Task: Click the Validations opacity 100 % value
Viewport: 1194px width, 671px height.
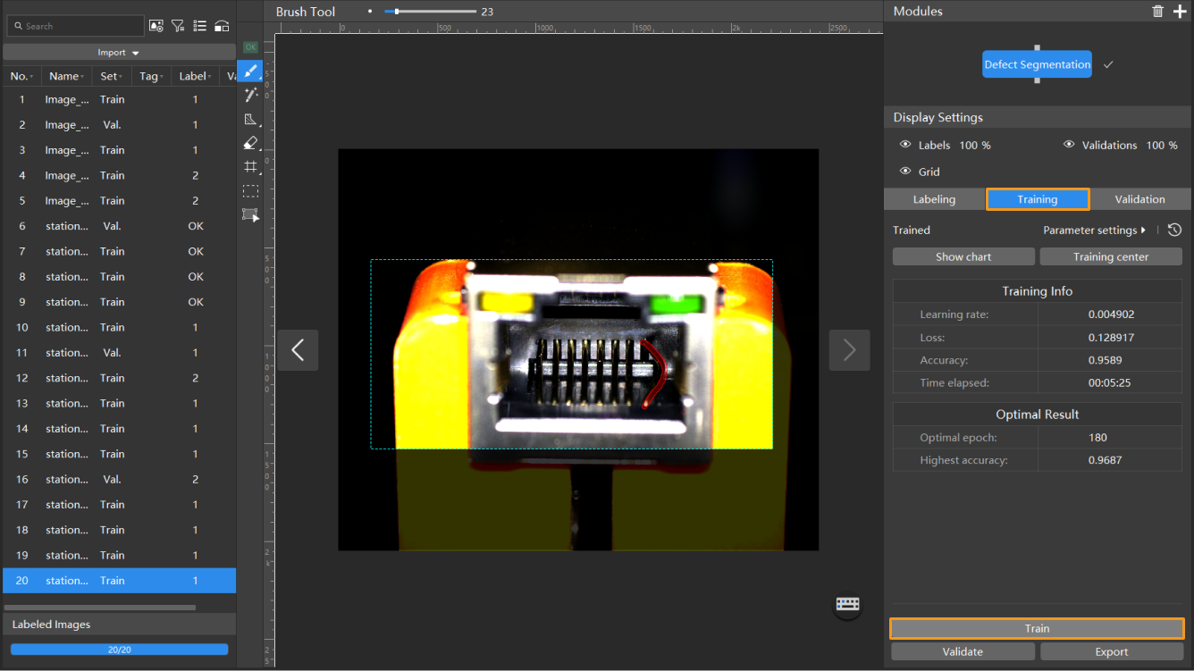Action: [1162, 145]
